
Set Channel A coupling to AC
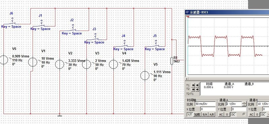[x=221, y=115]
